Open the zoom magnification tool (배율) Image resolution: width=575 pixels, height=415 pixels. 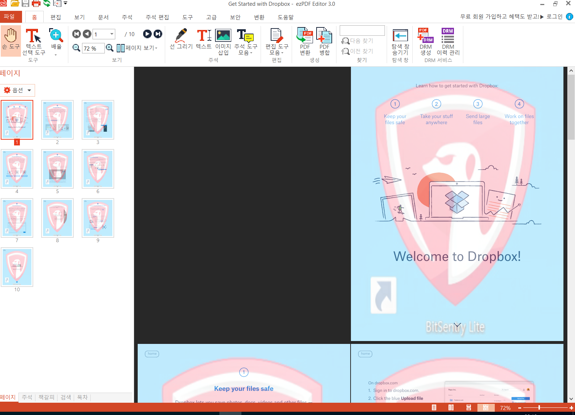56,41
